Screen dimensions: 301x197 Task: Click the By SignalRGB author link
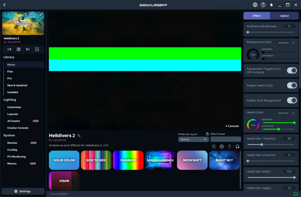click(57, 140)
